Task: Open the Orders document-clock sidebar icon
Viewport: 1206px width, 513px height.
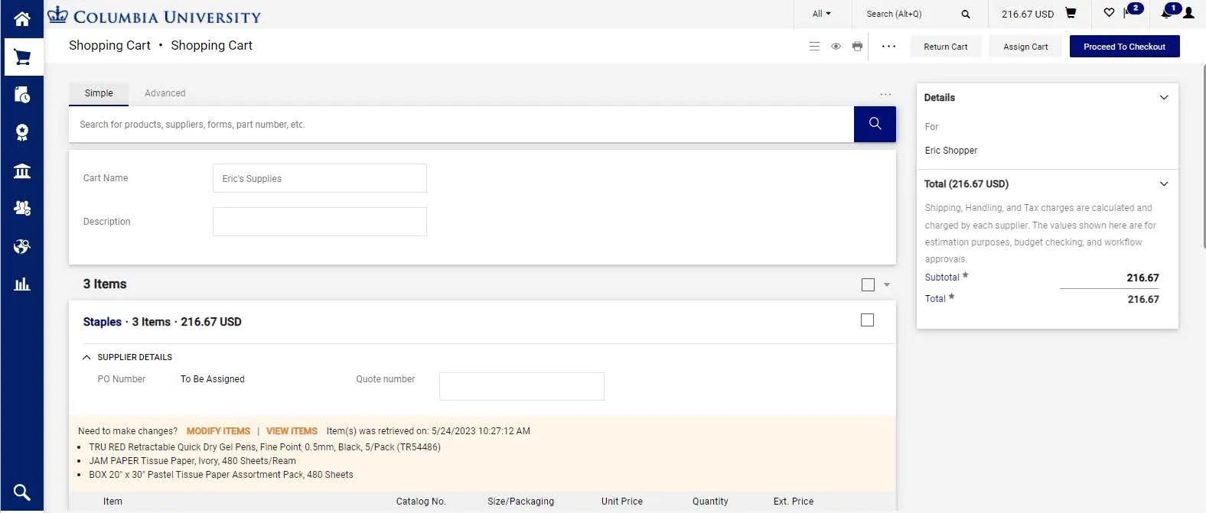Action: (x=22, y=95)
